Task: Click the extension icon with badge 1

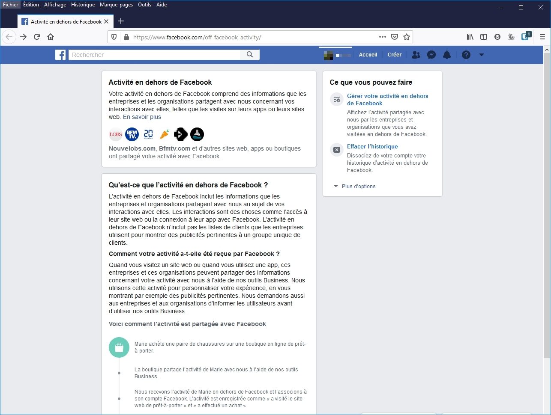Action: point(526,36)
